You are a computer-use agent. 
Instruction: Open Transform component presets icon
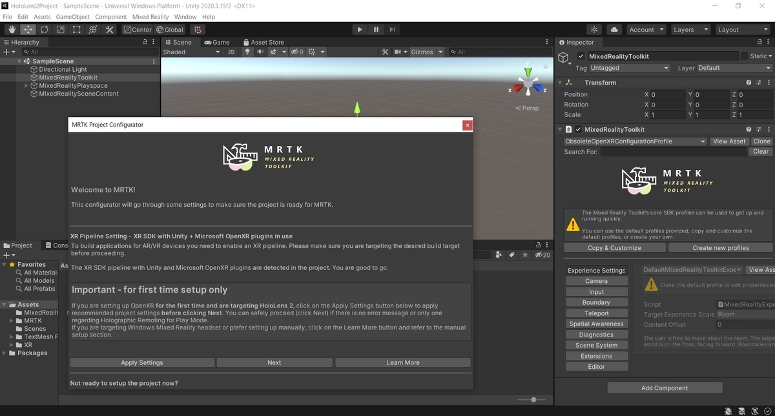pos(759,83)
